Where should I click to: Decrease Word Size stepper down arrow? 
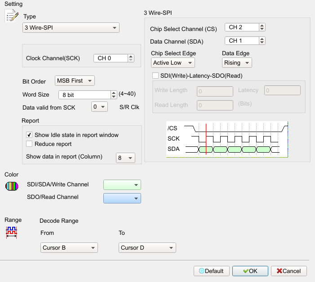[114, 97]
